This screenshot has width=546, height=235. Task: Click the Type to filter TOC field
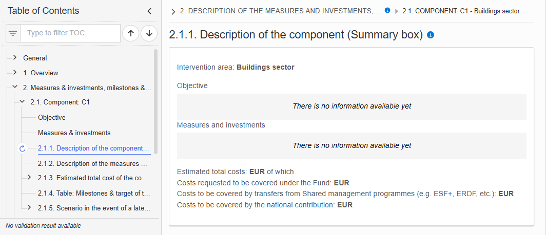[x=70, y=33]
